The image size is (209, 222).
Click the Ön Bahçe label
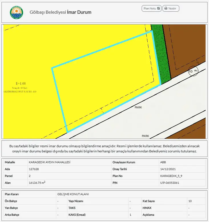point(11,201)
